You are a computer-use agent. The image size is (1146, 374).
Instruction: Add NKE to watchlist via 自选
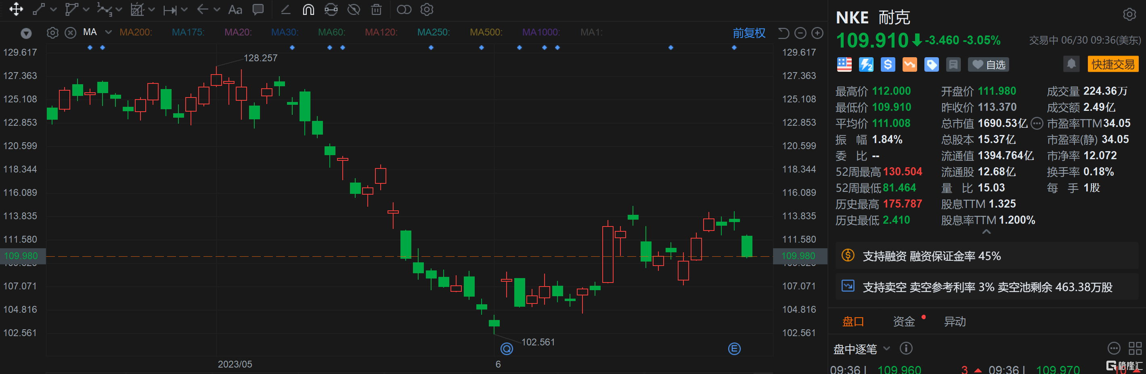[x=989, y=64]
